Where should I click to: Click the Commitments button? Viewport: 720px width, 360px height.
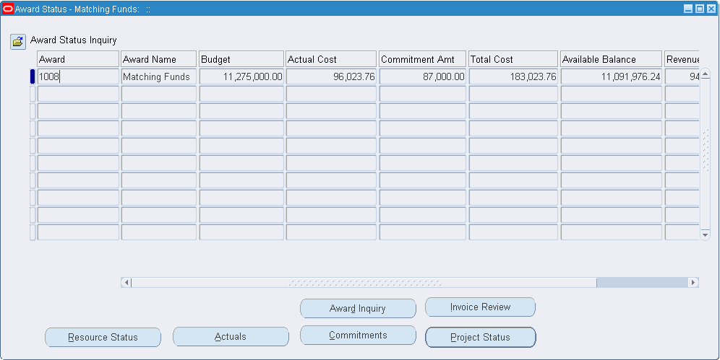click(358, 335)
